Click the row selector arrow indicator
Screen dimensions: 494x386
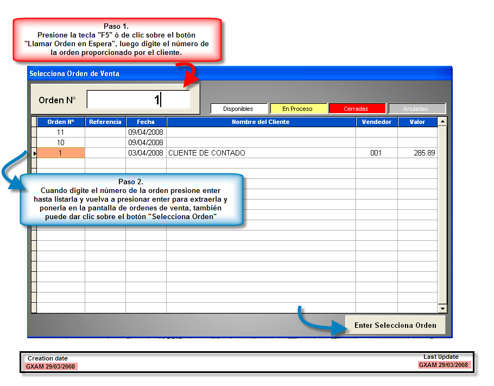click(x=34, y=153)
